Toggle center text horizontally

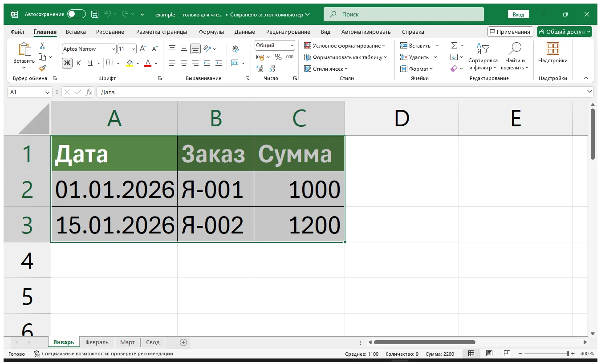pos(184,63)
